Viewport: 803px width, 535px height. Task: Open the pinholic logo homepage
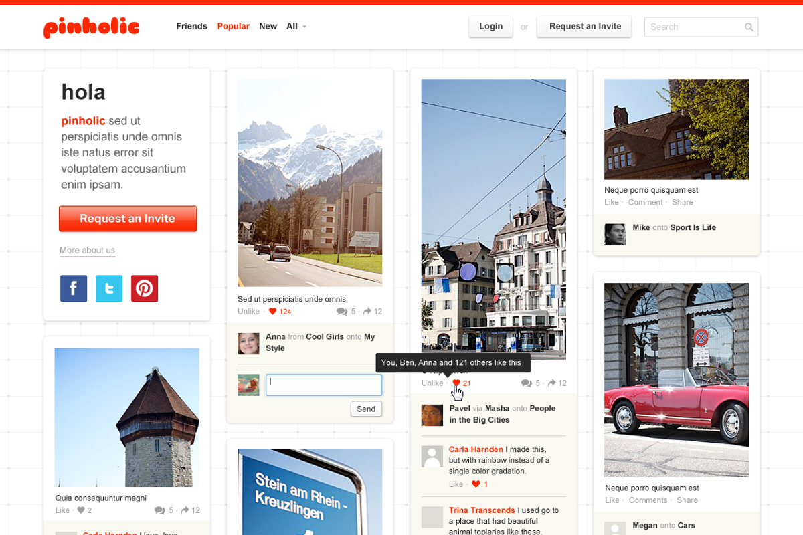coord(91,27)
